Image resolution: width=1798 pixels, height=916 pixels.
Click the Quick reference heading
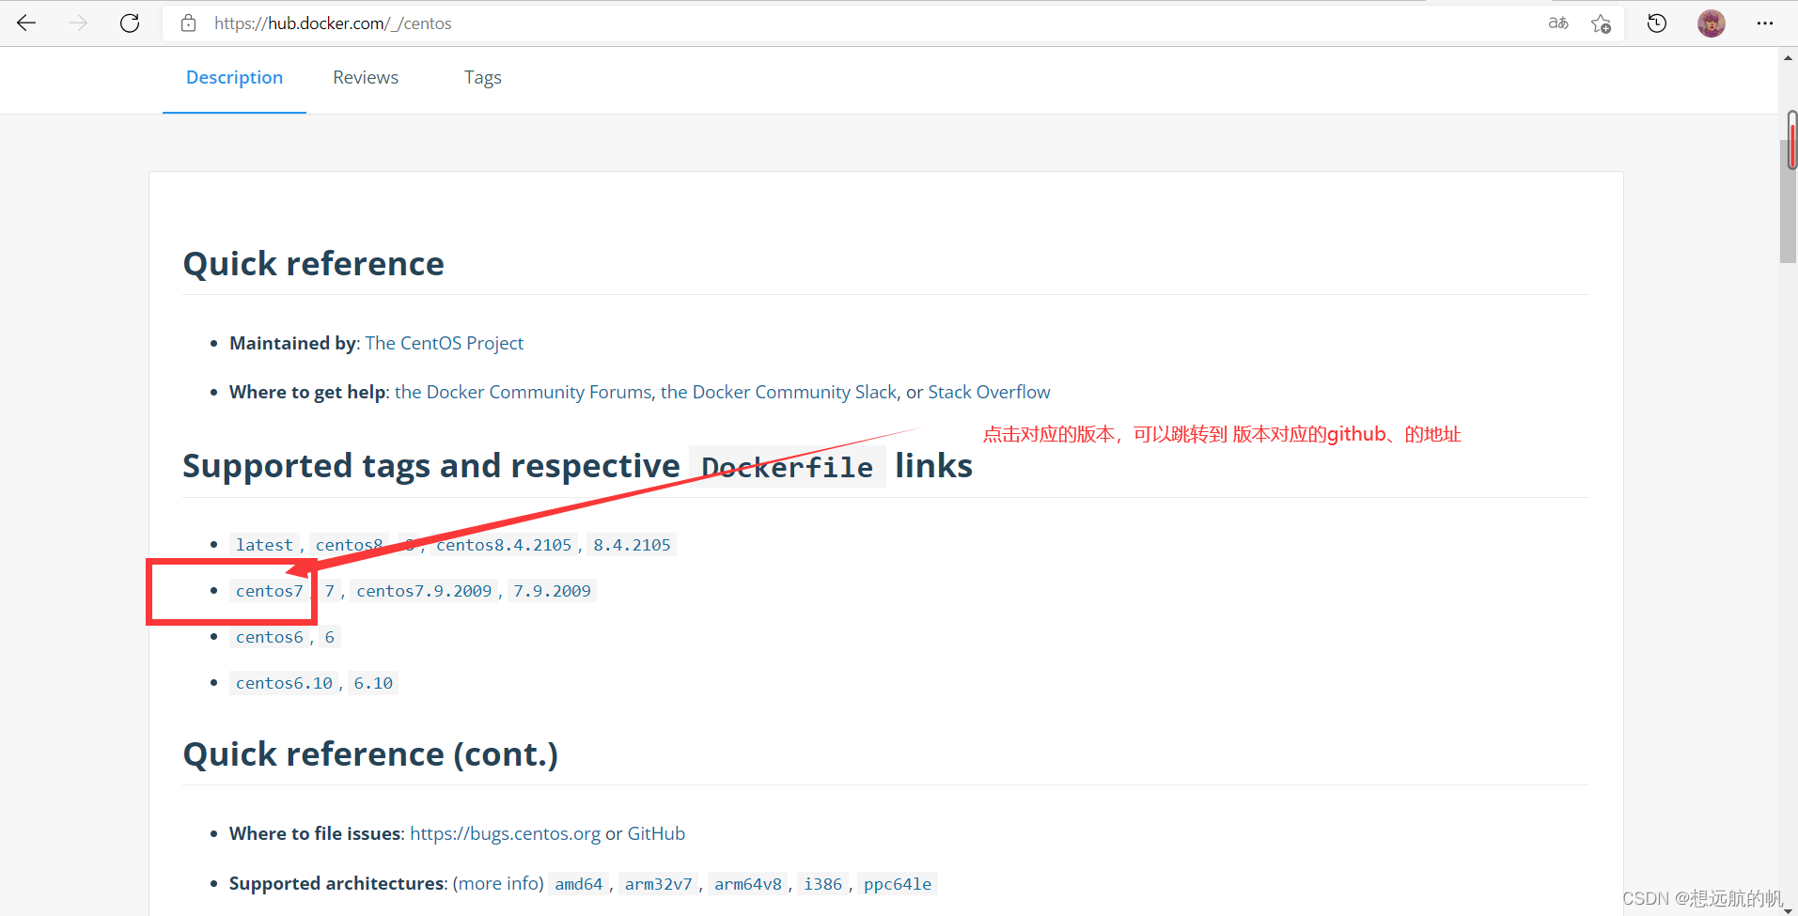313,264
